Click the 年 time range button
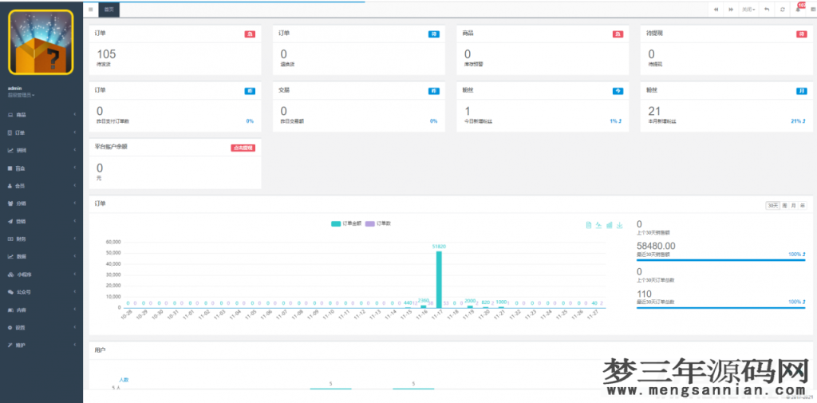The height and width of the screenshot is (403, 817). (x=803, y=205)
